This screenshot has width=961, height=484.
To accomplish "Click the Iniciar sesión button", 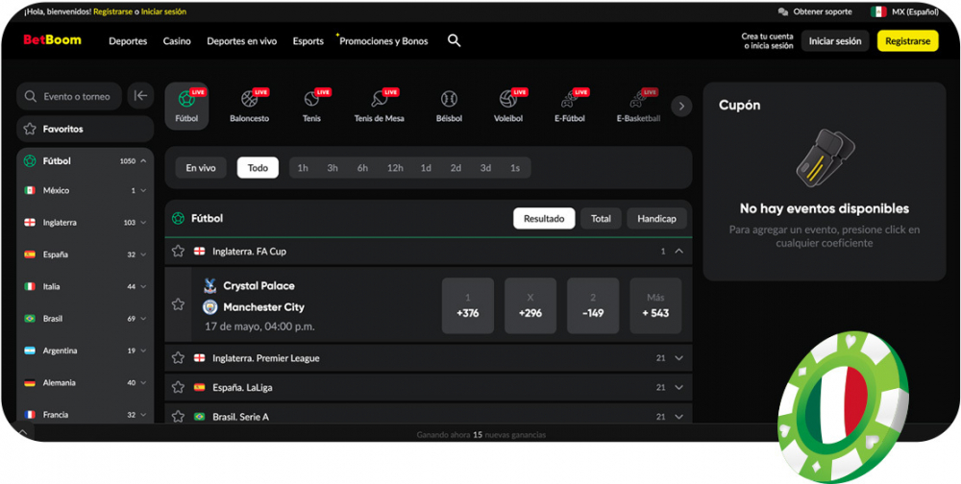I will (x=835, y=41).
